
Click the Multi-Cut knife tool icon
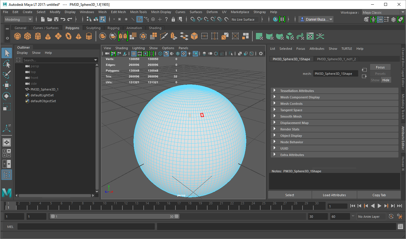point(164,36)
